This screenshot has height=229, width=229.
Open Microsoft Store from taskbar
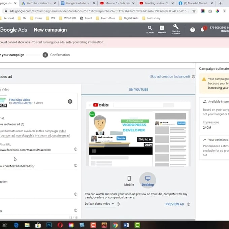click(x=38, y=225)
